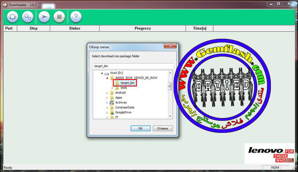Open help with the question mark icon

click(x=76, y=17)
